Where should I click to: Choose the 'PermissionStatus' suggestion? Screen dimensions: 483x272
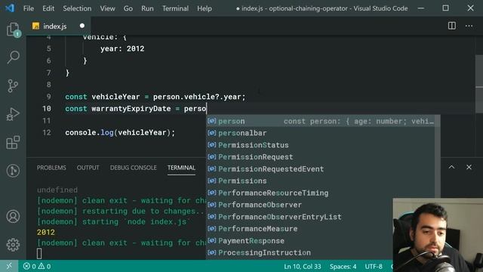320,145
